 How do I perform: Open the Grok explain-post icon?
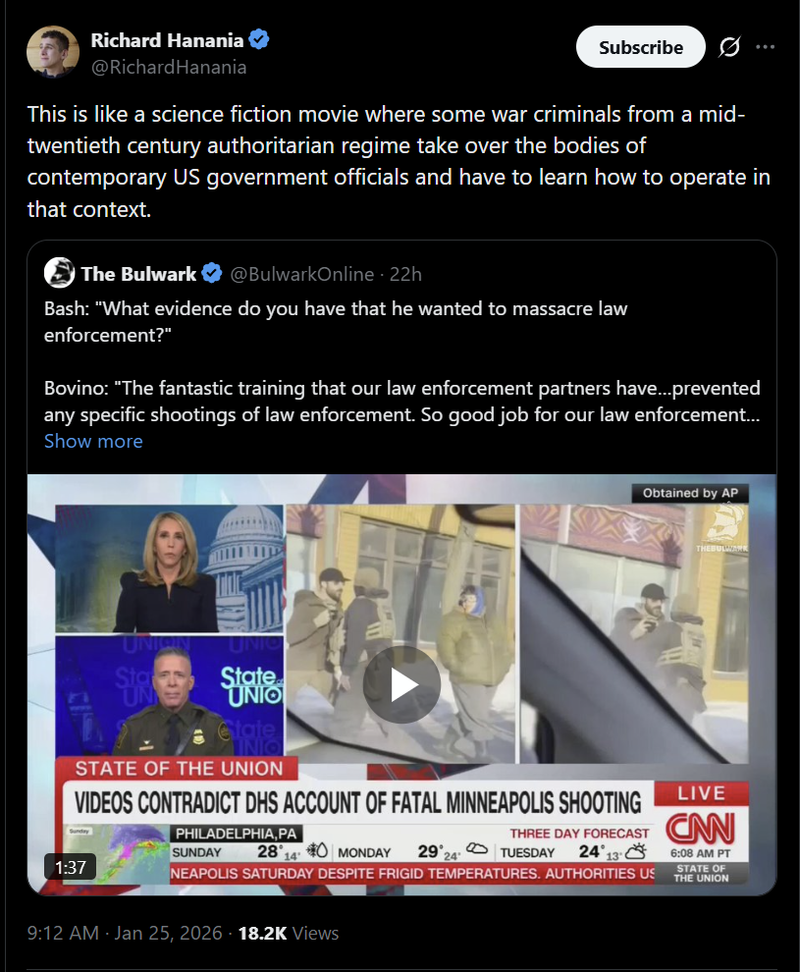tap(729, 47)
